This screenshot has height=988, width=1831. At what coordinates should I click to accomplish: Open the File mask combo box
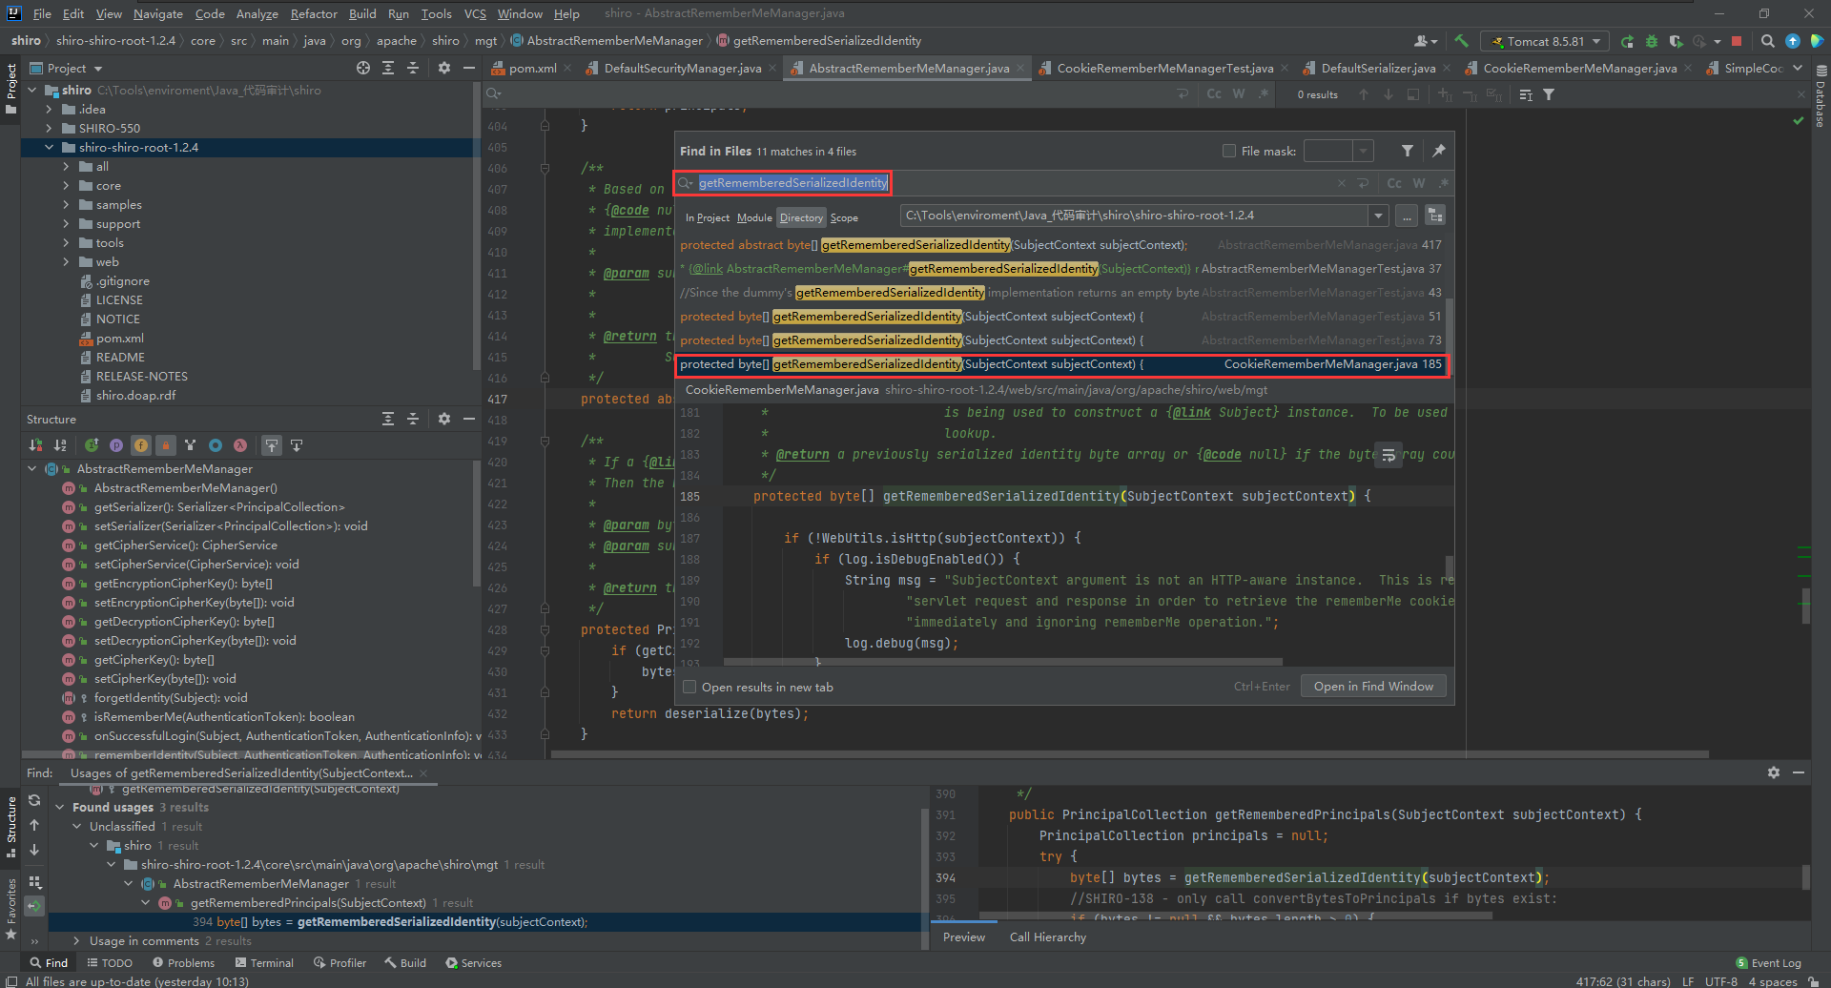point(1338,151)
